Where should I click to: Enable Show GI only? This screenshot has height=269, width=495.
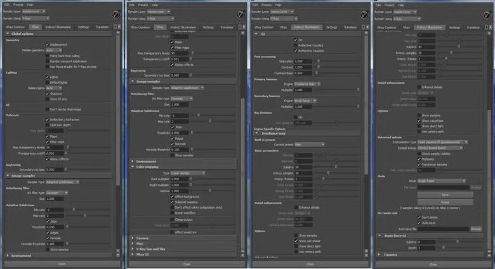(48, 99)
